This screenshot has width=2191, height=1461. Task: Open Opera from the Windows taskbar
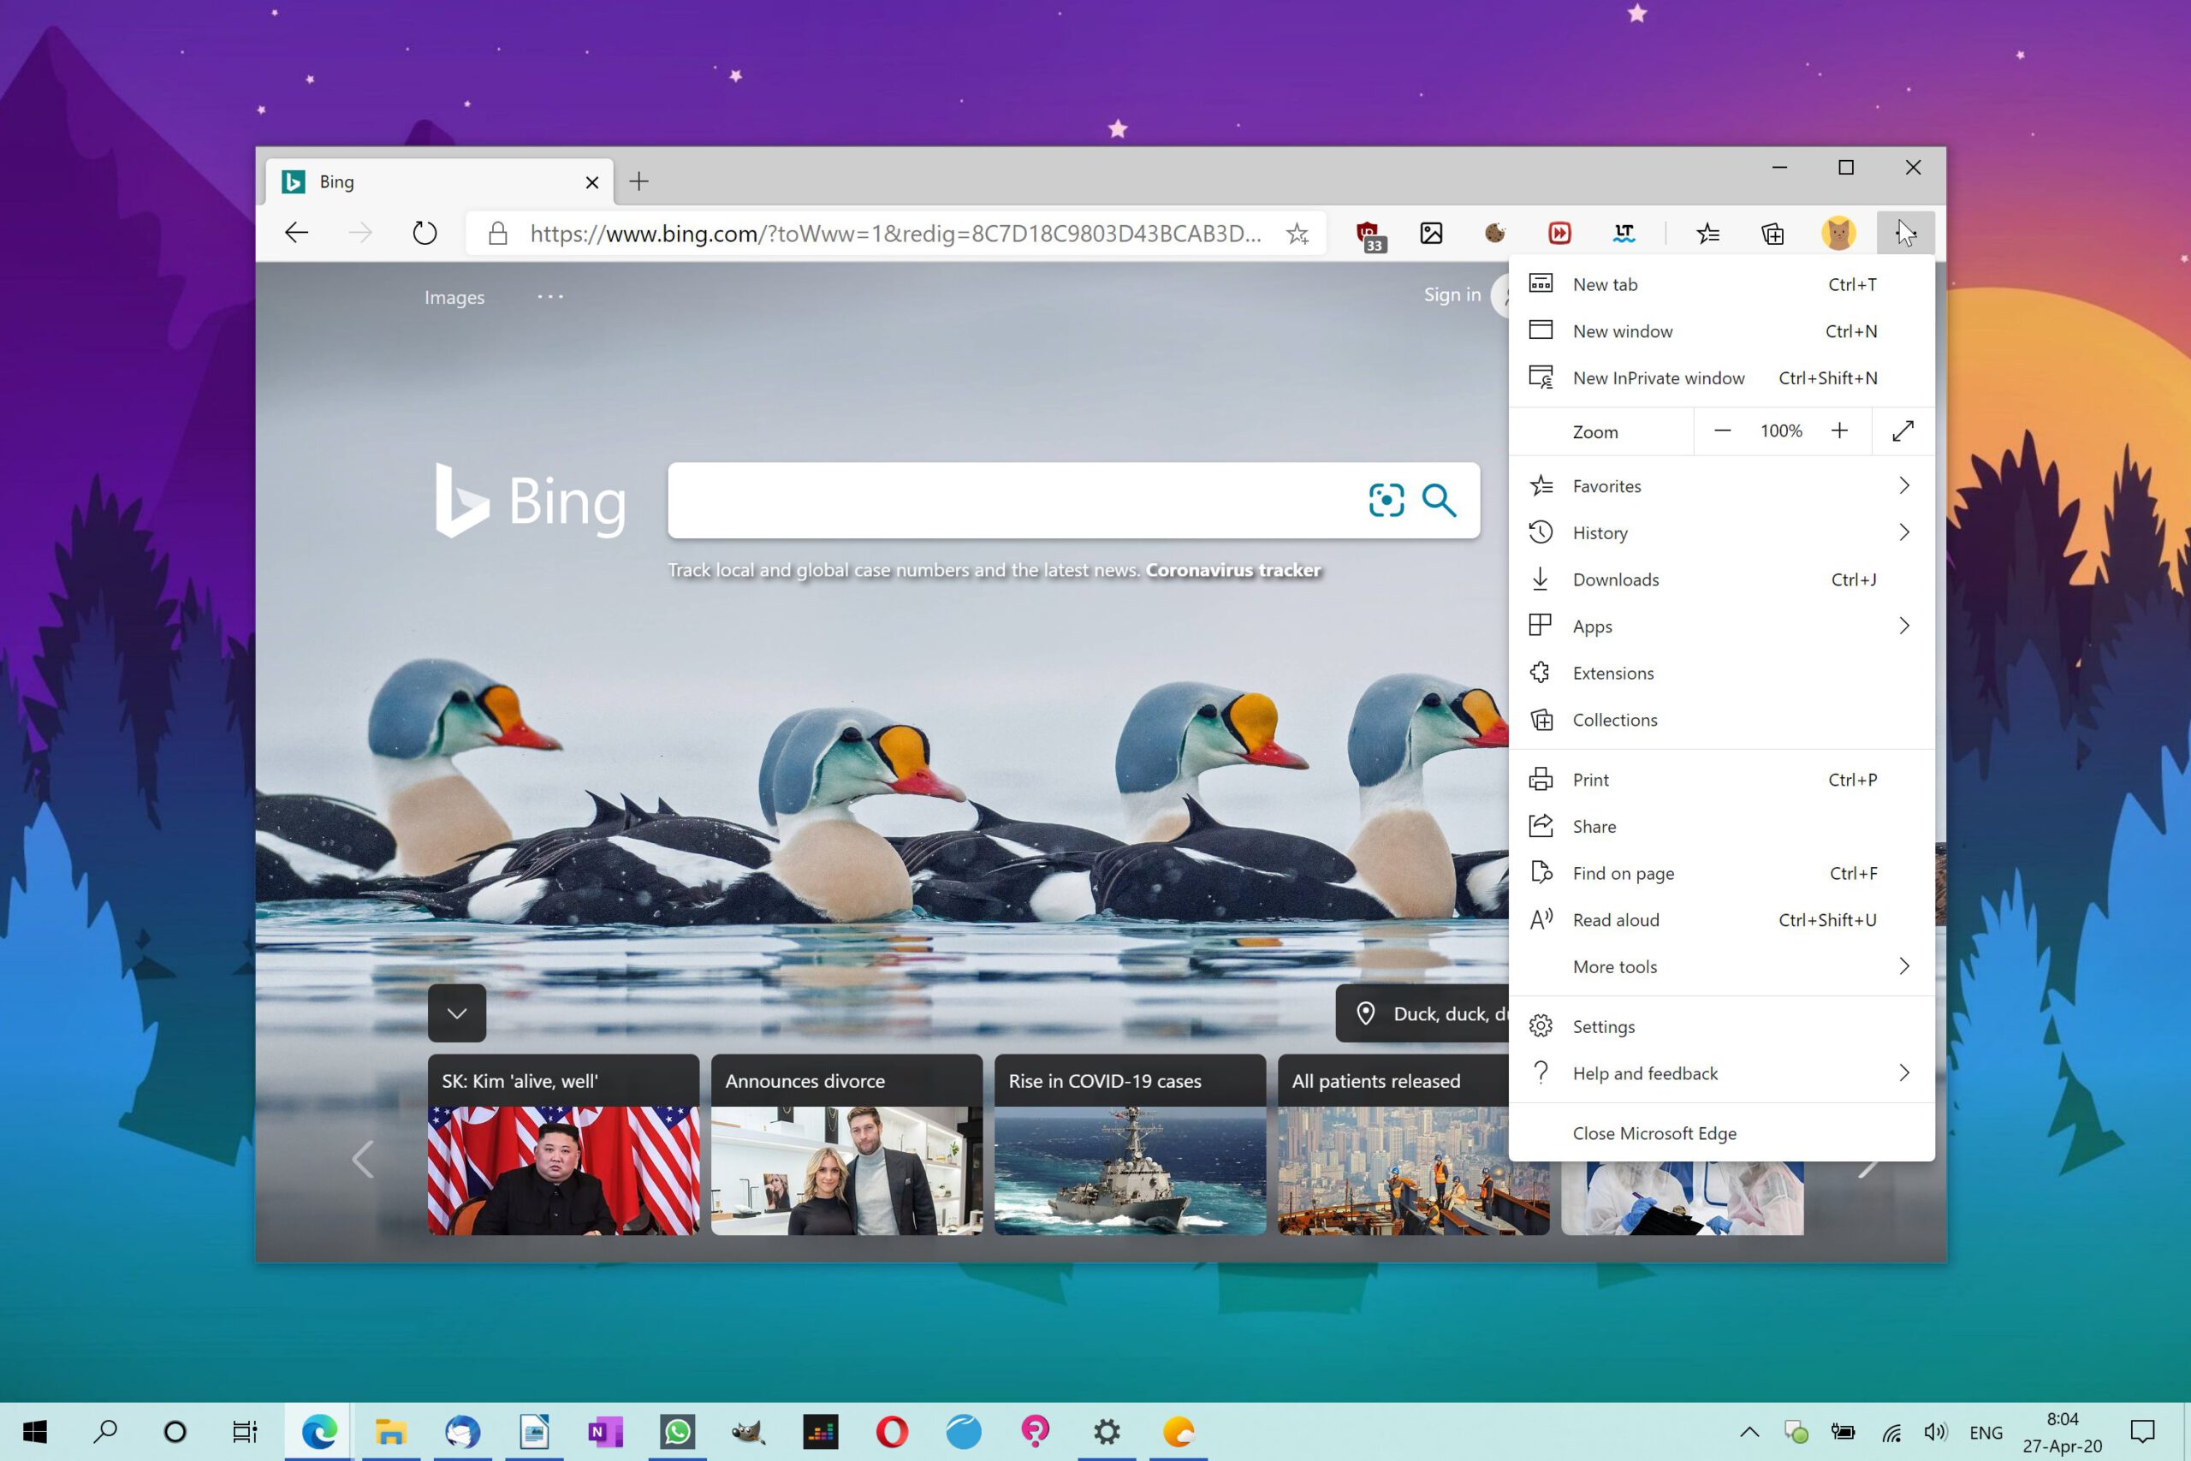(x=892, y=1431)
